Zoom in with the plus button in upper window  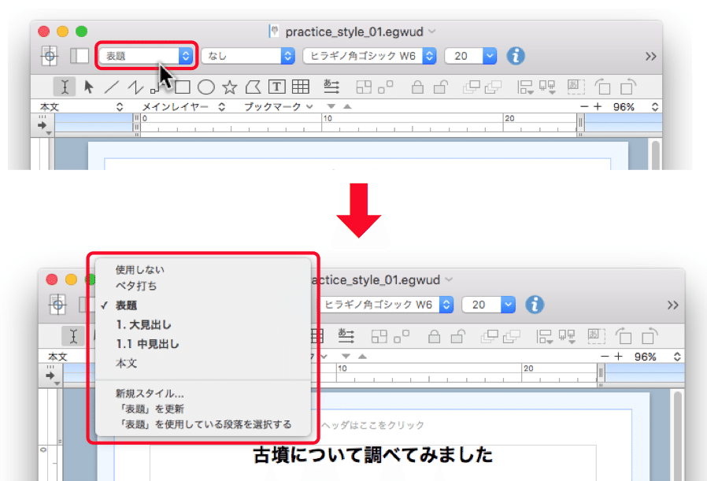click(x=598, y=107)
